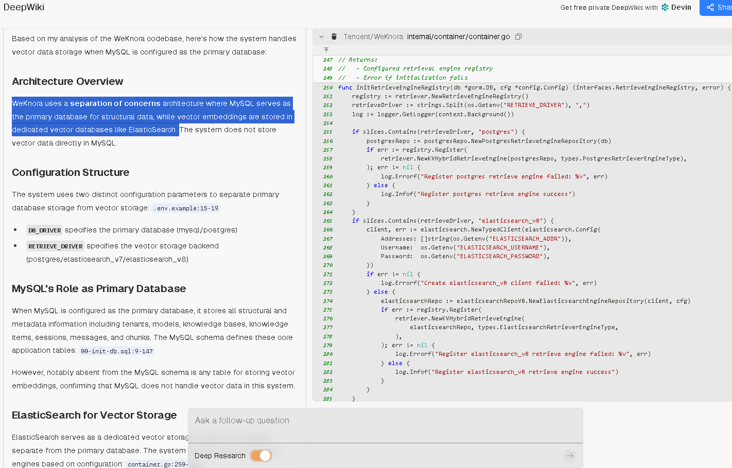Click line number 250 in code gutter
The width and height of the screenshot is (732, 468).
pos(328,88)
